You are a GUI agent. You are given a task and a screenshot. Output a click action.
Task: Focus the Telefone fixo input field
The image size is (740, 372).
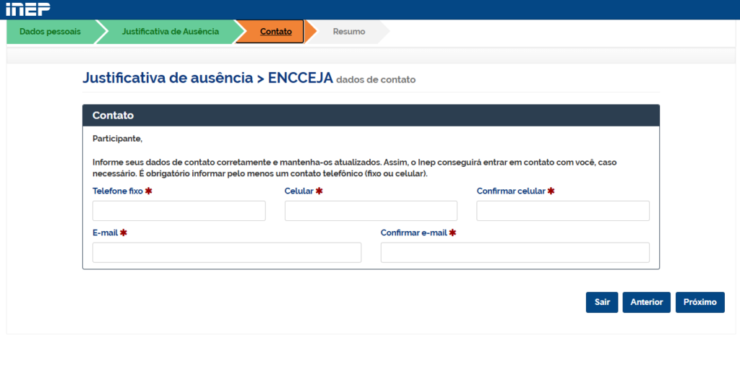coord(178,211)
